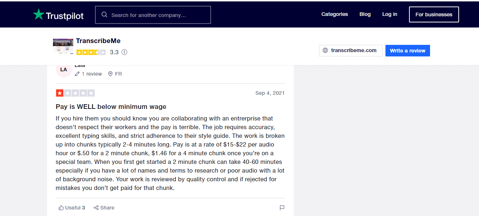The image size is (479, 216).
Task: Click the thumbs-up Useful icon
Action: click(x=61, y=208)
